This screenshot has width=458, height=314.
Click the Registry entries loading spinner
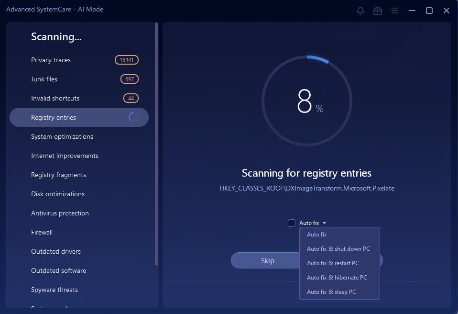(133, 117)
